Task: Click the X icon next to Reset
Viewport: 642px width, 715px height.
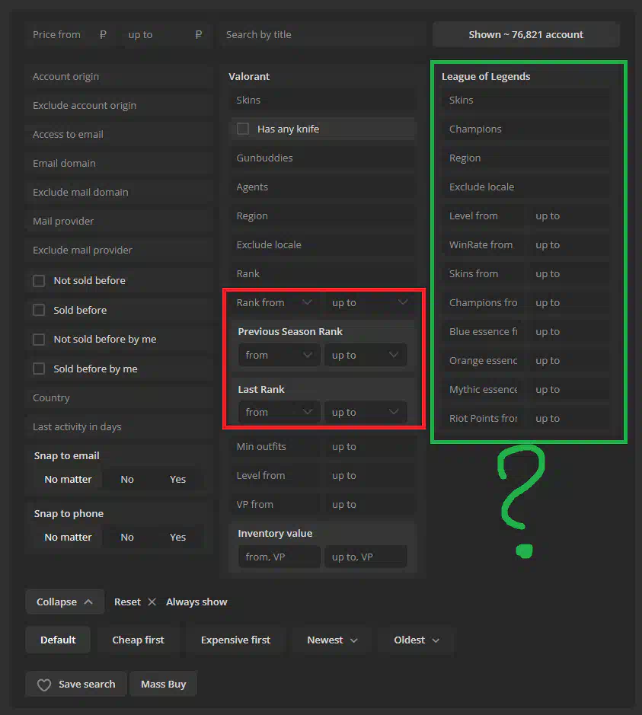Action: tap(152, 602)
